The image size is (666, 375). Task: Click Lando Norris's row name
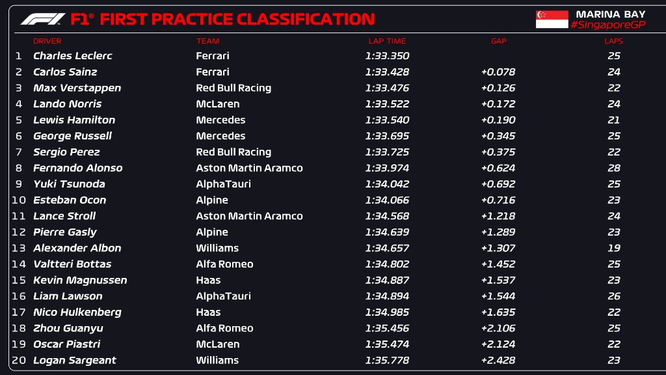(67, 104)
